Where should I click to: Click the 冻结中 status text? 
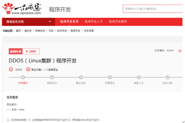[x=19, y=70]
